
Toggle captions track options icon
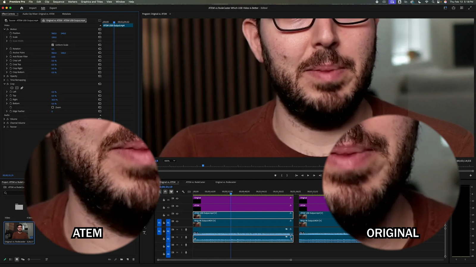click(x=189, y=192)
